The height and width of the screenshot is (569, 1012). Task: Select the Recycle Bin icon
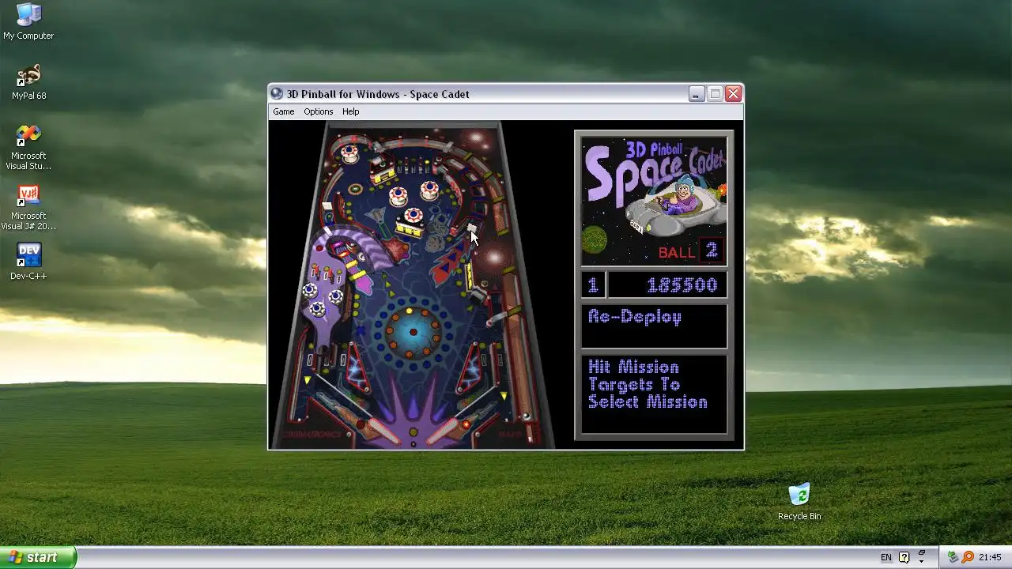[799, 503]
